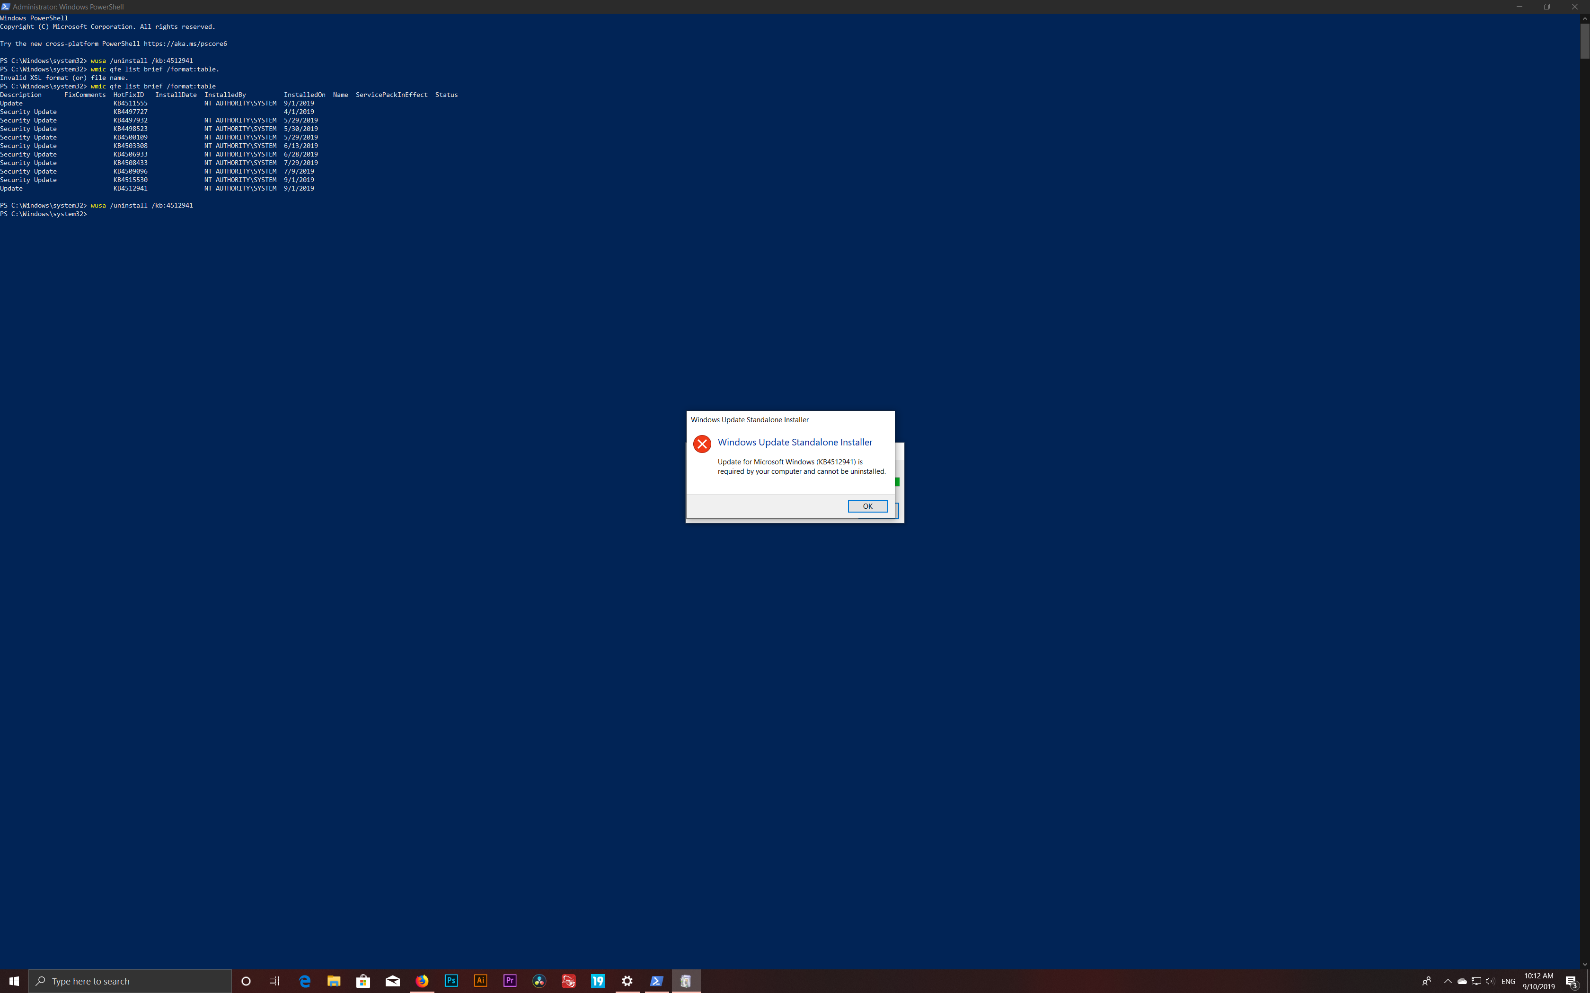
Task: Switch to PowerShell taskbar icon
Action: click(656, 981)
